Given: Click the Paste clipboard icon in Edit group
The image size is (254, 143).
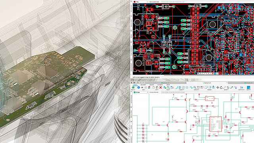Looking at the screenshot, I should [157, 88].
